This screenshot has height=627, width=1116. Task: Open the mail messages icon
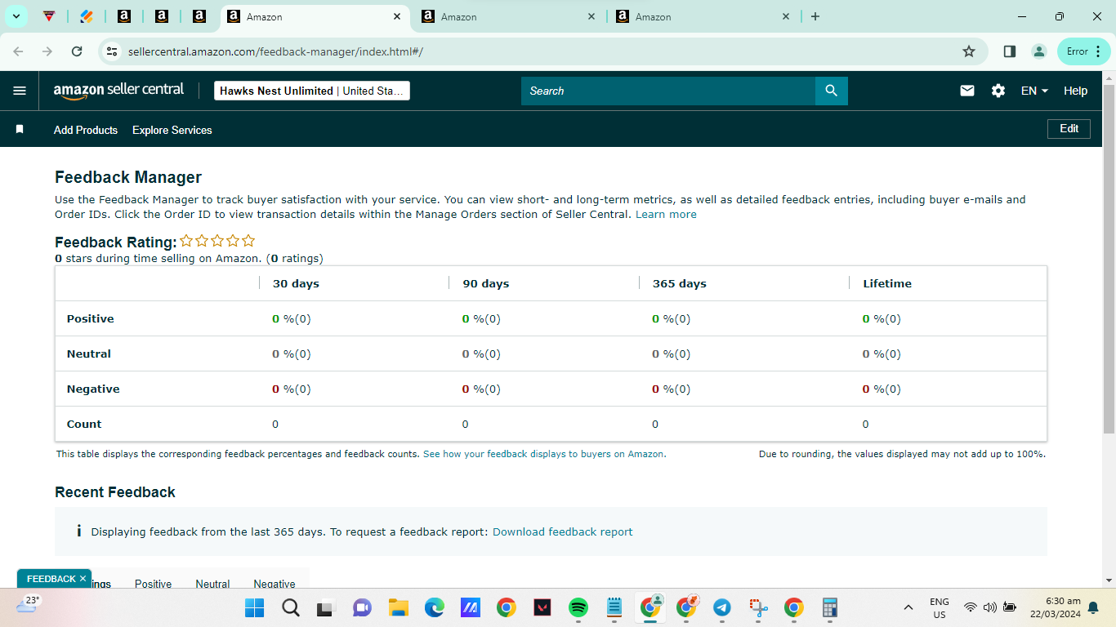(x=967, y=91)
